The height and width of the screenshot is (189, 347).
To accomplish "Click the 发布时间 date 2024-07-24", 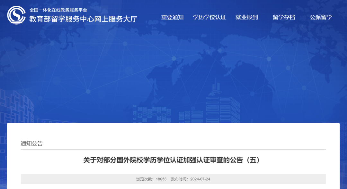I will (200, 179).
